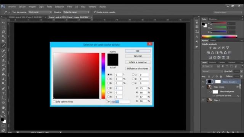Open Bibliotecas de colores

pyautogui.click(x=138, y=68)
